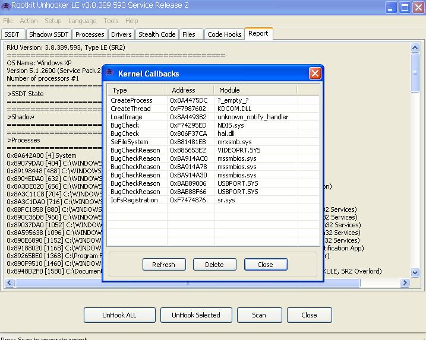The image size is (426, 340).
Task: Click the Refresh button in dialog
Action: click(163, 265)
